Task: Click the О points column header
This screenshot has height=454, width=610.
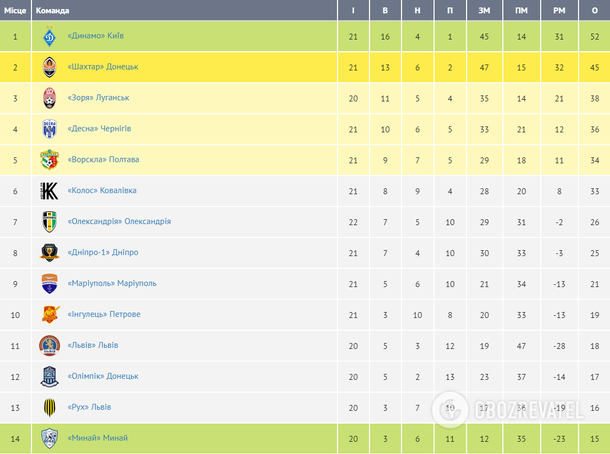Action: (595, 10)
